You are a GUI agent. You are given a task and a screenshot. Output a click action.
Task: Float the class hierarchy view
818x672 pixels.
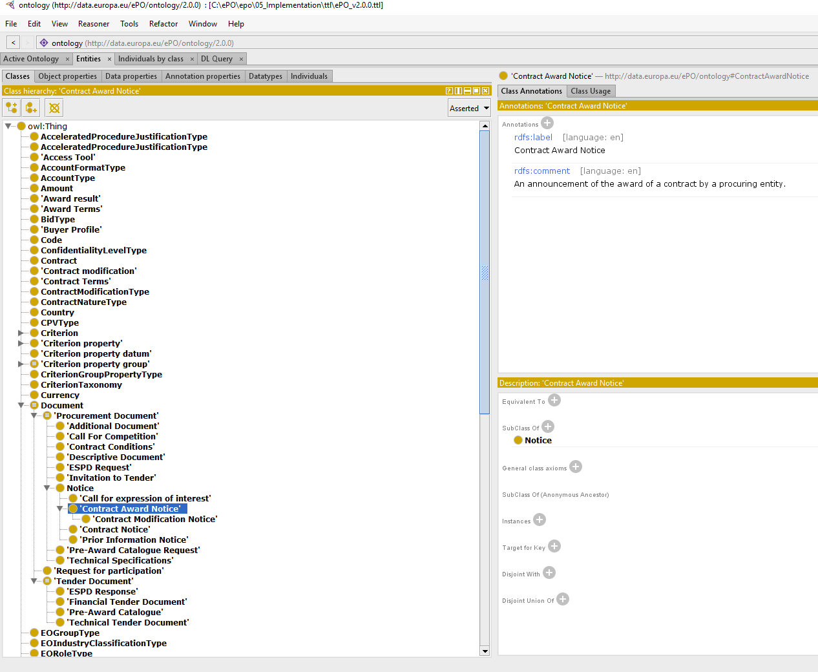(476, 91)
